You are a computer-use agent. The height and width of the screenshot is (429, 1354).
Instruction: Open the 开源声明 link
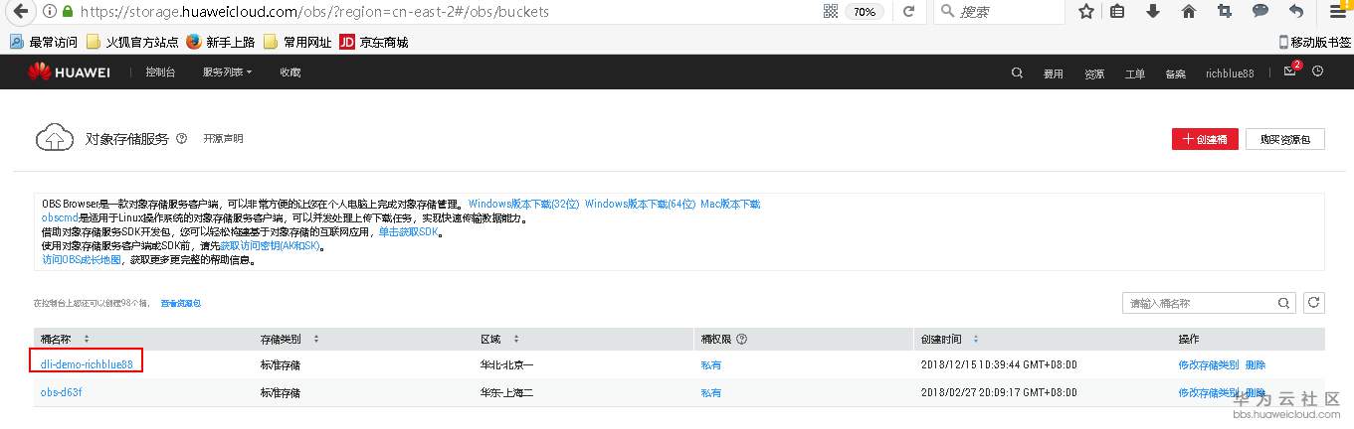coord(223,139)
